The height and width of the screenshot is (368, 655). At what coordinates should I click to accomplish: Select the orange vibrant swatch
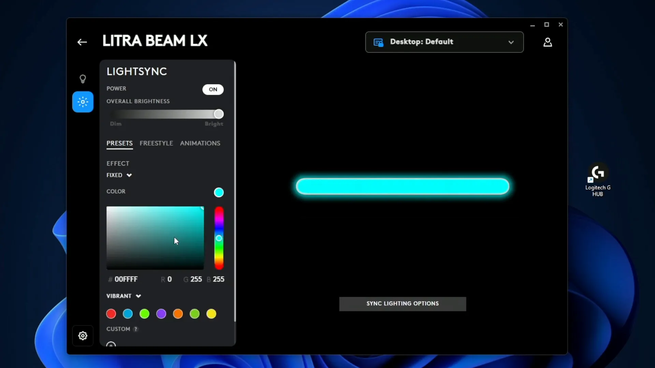pyautogui.click(x=178, y=314)
